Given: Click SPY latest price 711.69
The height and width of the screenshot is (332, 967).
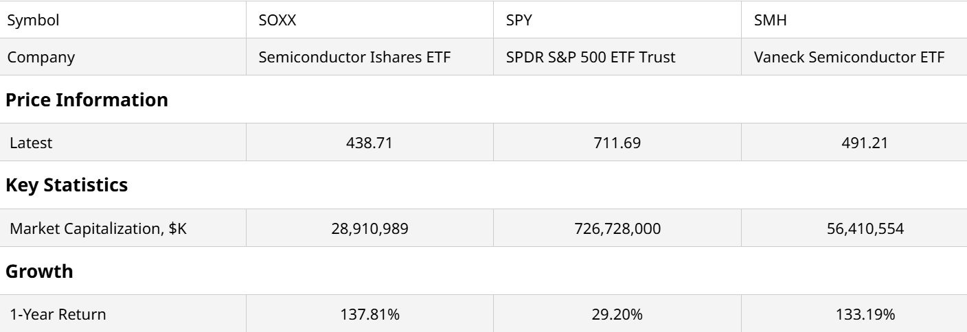Looking at the screenshot, I should [x=617, y=143].
